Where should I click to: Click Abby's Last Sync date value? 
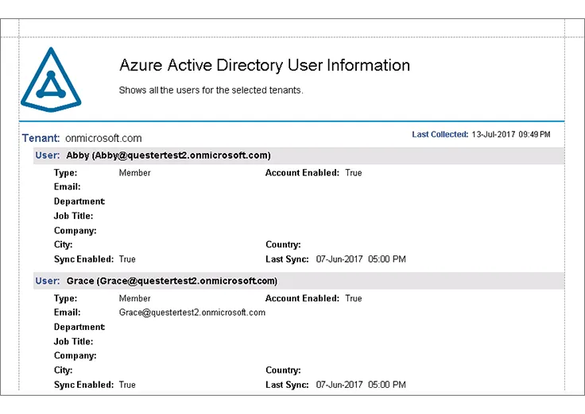[361, 259]
